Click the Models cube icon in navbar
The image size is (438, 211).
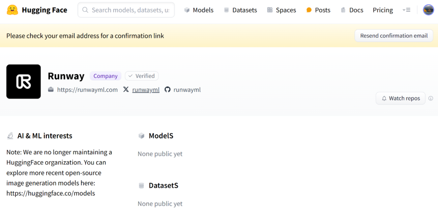(187, 10)
